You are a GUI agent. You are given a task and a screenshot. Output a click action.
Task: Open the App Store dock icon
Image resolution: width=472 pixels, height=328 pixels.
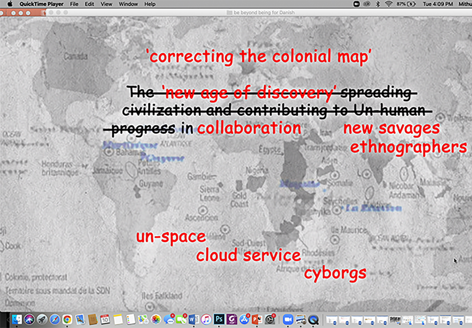pos(244,319)
